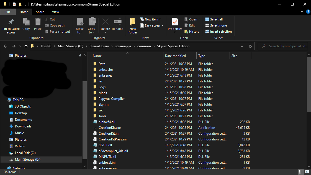The width and height of the screenshot is (311, 175).
Task: Expand address bar history dropdown
Action: 242,46
